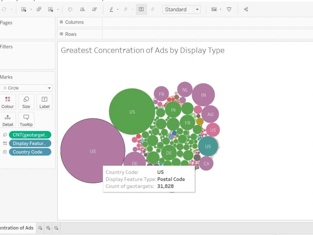The height and width of the screenshot is (235, 313).
Task: Toggle Show Mark Labels in the toolbar
Action: click(x=141, y=9)
